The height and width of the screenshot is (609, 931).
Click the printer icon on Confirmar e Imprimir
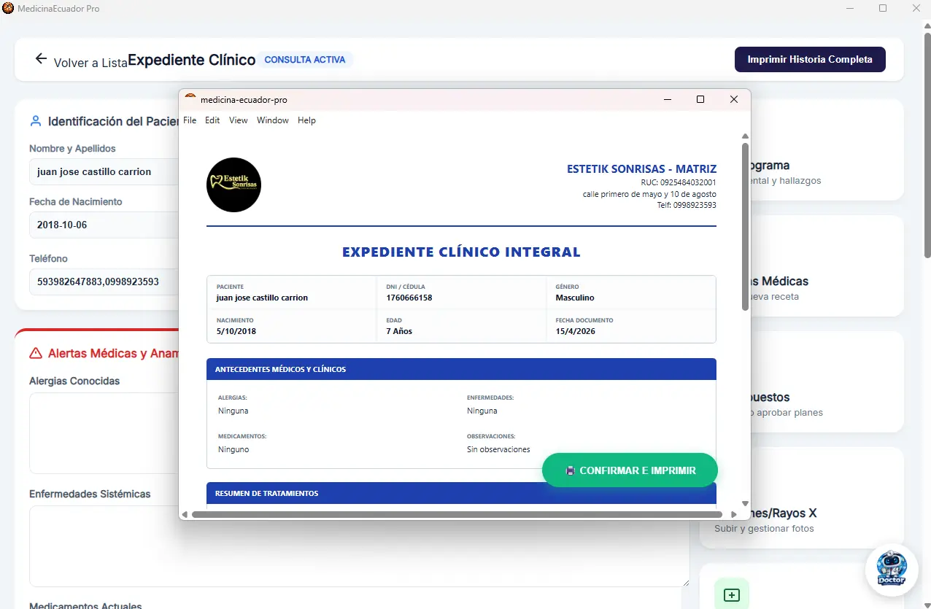[x=571, y=471]
